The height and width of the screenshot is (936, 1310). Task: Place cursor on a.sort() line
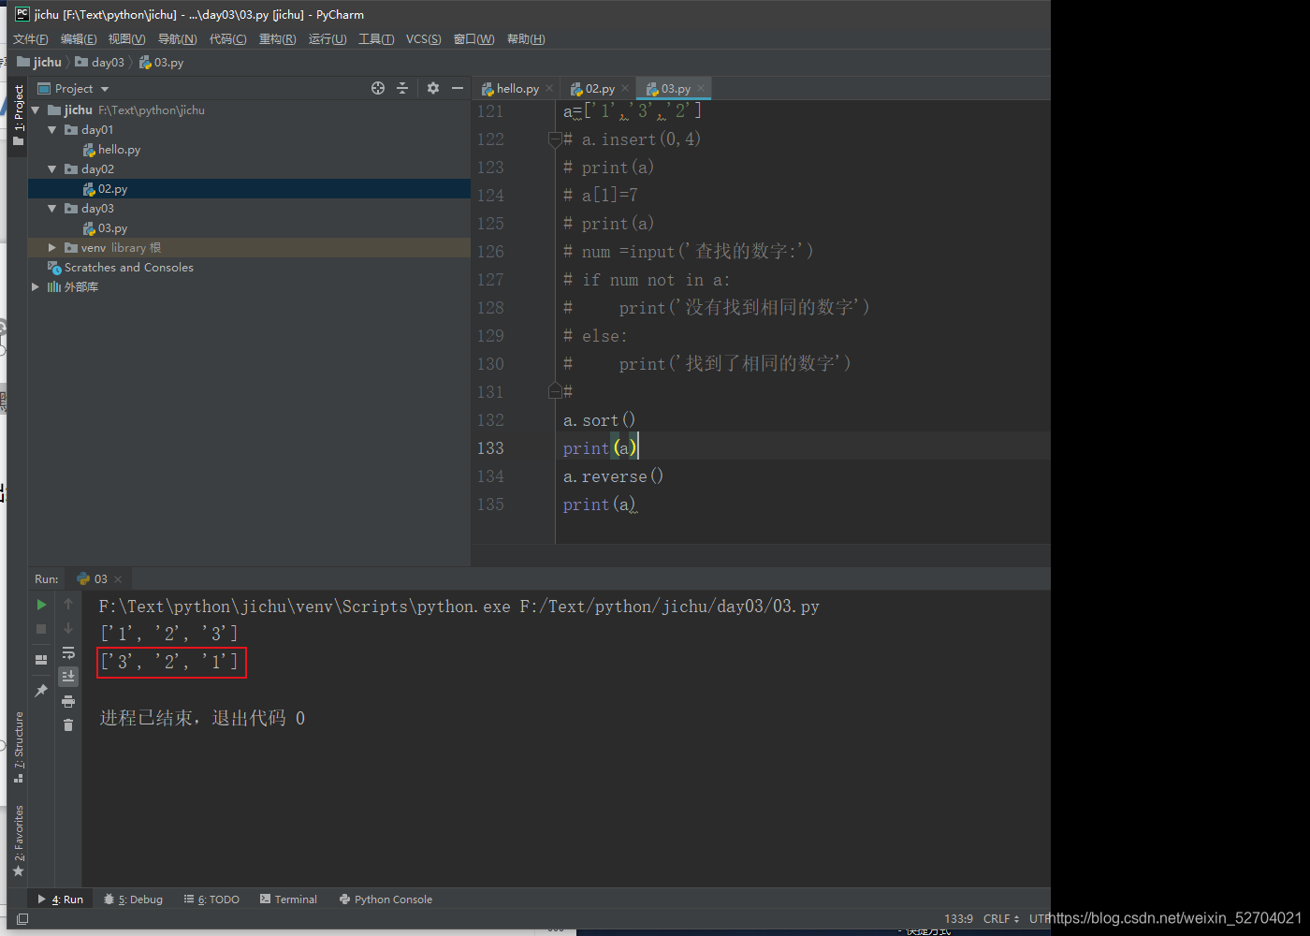599,420
